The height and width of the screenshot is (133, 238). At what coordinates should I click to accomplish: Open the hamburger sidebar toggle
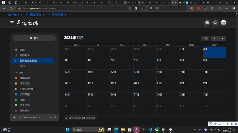click(x=12, y=23)
